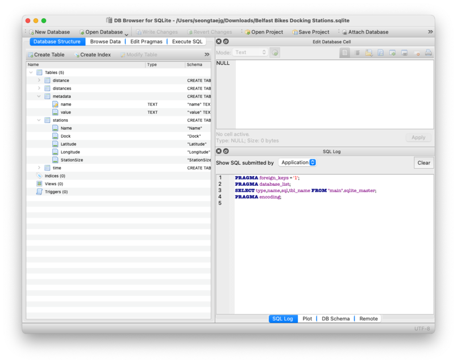This screenshot has width=457, height=363.
Task: Click the StationSize field icon
Action: pyautogui.click(x=55, y=160)
